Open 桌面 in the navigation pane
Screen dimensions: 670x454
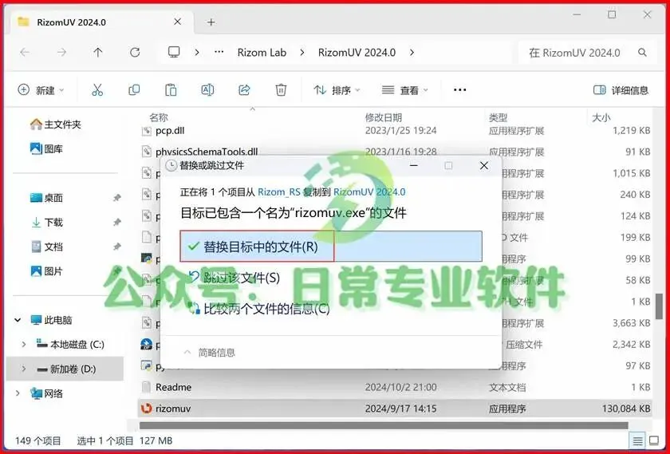coord(46,198)
